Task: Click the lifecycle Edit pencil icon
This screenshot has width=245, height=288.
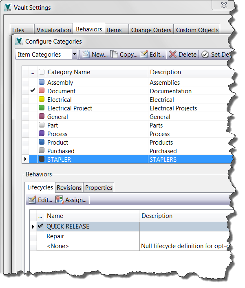Action: point(32,200)
